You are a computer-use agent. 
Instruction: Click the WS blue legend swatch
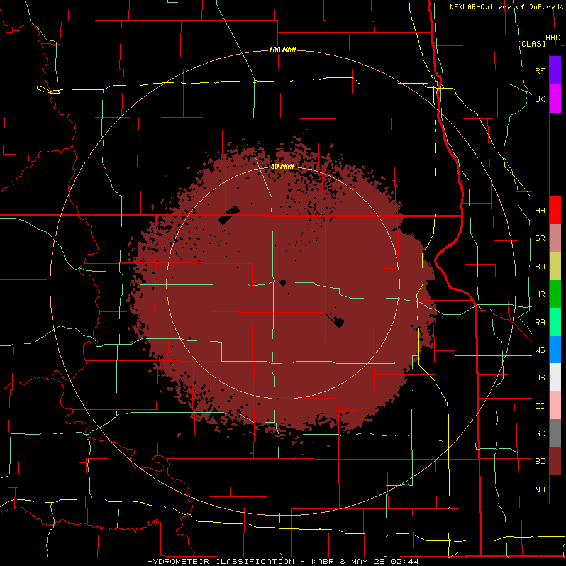(555, 350)
